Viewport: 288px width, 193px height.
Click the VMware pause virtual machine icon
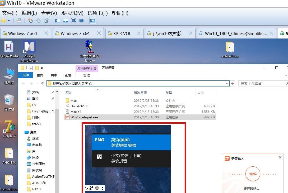click(3, 21)
